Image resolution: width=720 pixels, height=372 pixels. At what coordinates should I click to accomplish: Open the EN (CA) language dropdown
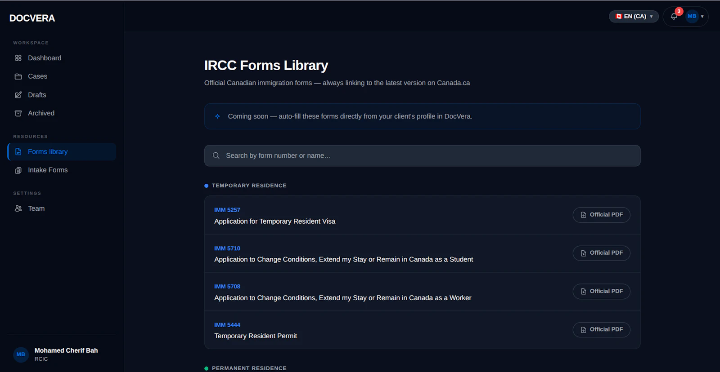coord(634,16)
